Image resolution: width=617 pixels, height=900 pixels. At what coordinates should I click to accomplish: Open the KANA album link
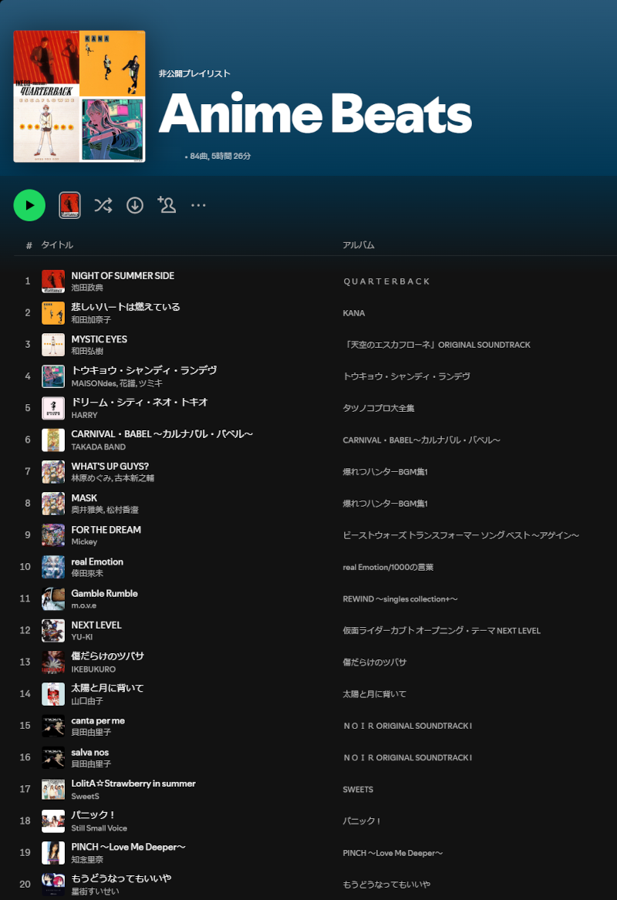point(353,313)
